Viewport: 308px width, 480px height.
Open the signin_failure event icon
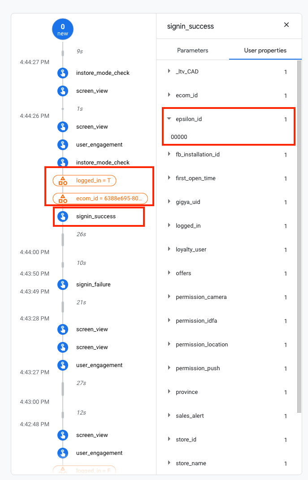click(63, 285)
